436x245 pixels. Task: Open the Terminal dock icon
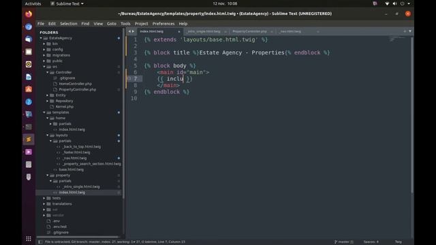tap(29, 127)
